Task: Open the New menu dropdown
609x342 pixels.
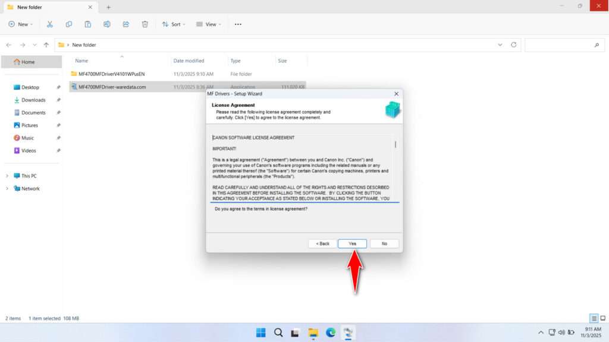Action: coord(21,24)
